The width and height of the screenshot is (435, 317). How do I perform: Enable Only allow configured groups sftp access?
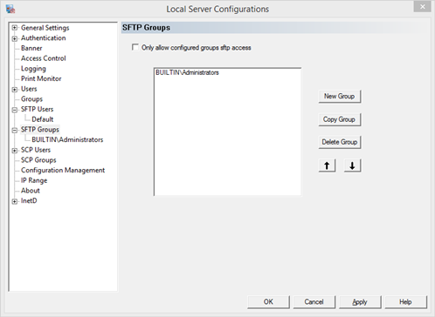tap(135, 47)
